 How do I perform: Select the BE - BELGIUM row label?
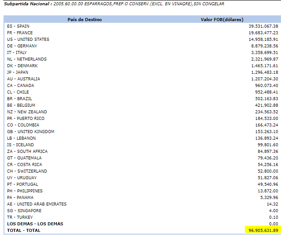tap(21, 105)
